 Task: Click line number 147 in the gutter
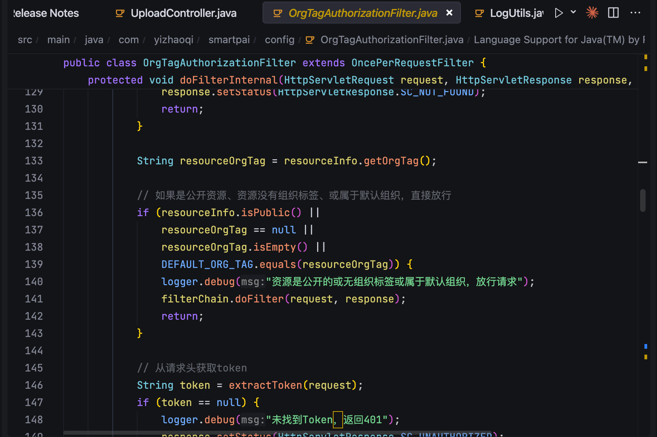click(34, 402)
